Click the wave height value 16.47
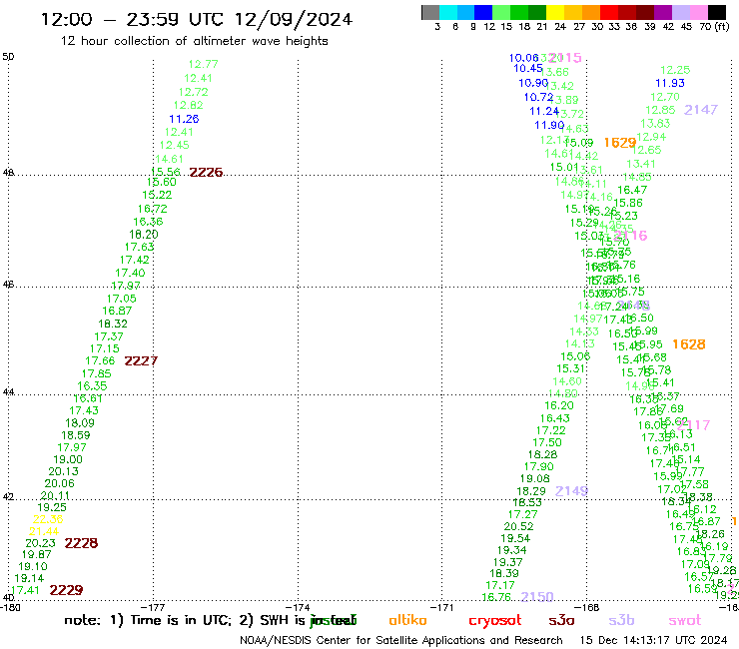 coord(632,190)
